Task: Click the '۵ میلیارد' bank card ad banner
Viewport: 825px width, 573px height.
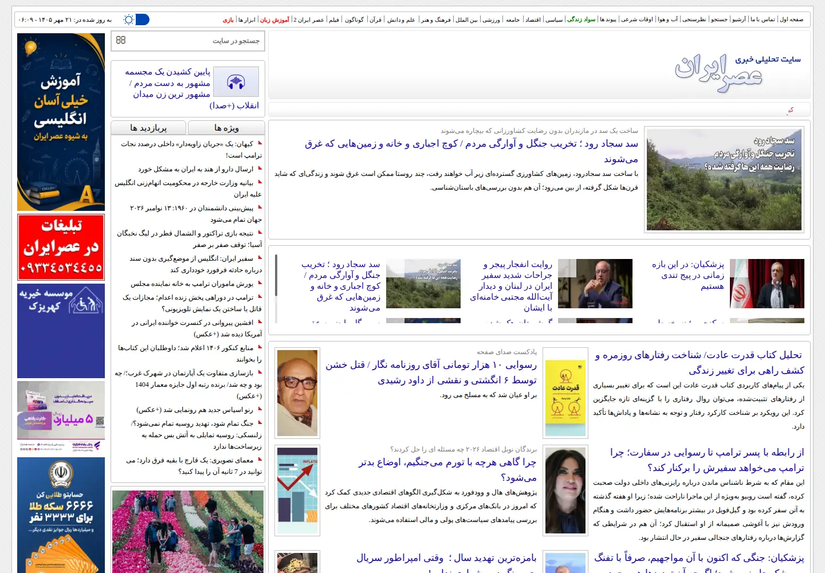Action: tap(61, 417)
